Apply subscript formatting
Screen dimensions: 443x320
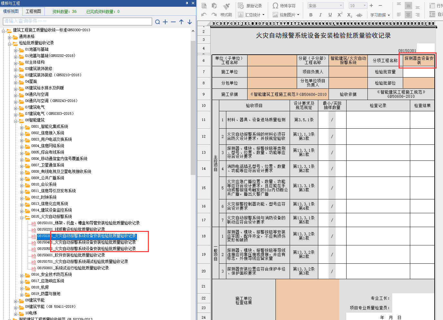(350, 15)
